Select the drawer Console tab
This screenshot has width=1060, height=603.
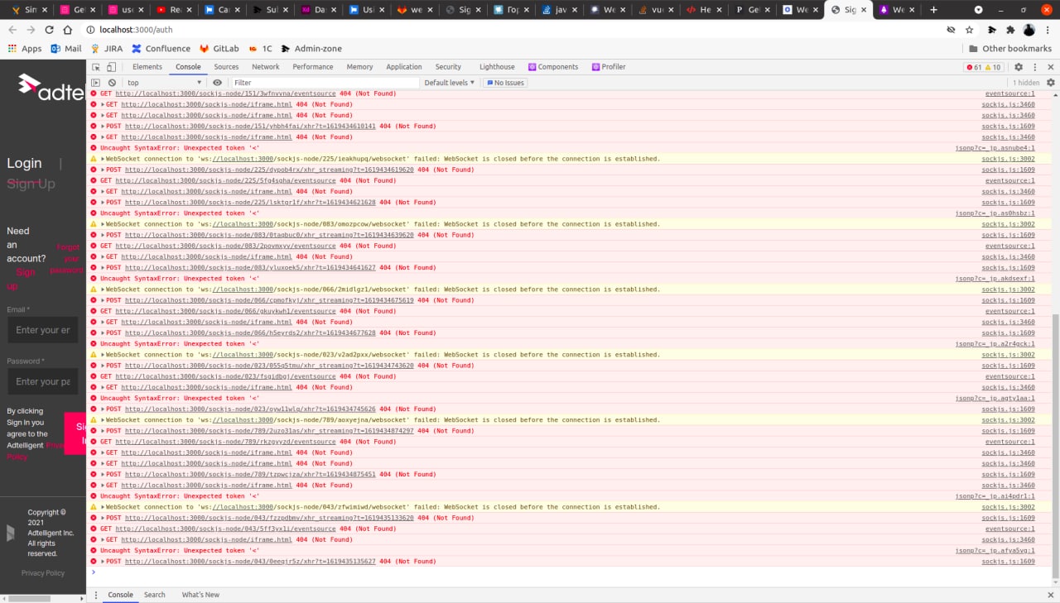pyautogui.click(x=120, y=595)
